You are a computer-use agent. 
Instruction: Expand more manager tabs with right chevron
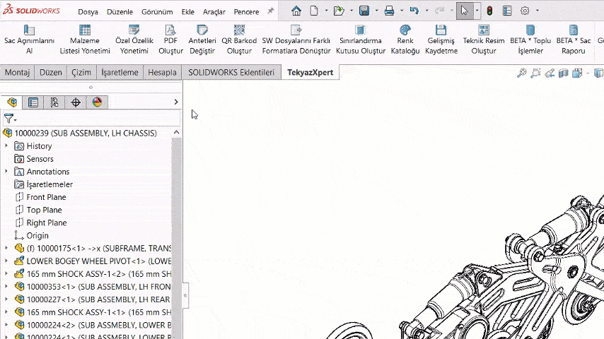click(x=176, y=102)
